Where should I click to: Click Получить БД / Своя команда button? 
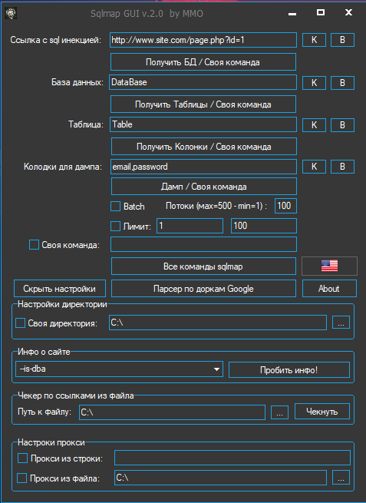pos(203,62)
